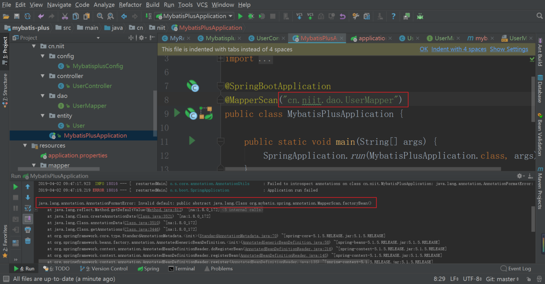Click the Problems tool window tab
Viewport: 545px width, 284px height.
[218, 269]
